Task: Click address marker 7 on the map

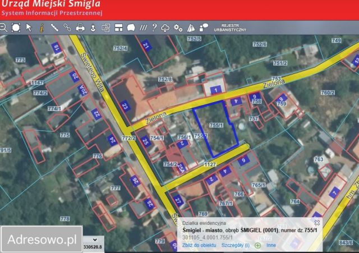Action: tap(334, 192)
